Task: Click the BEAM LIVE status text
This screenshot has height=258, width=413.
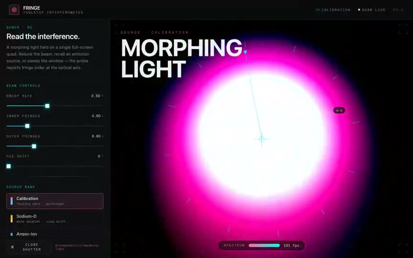Action: (x=374, y=10)
